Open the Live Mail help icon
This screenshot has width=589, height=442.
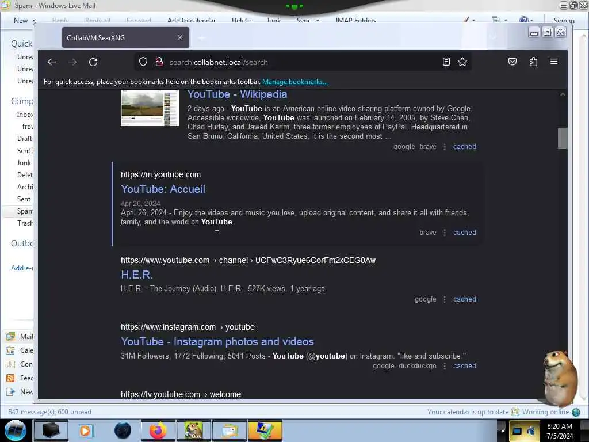coord(523,20)
